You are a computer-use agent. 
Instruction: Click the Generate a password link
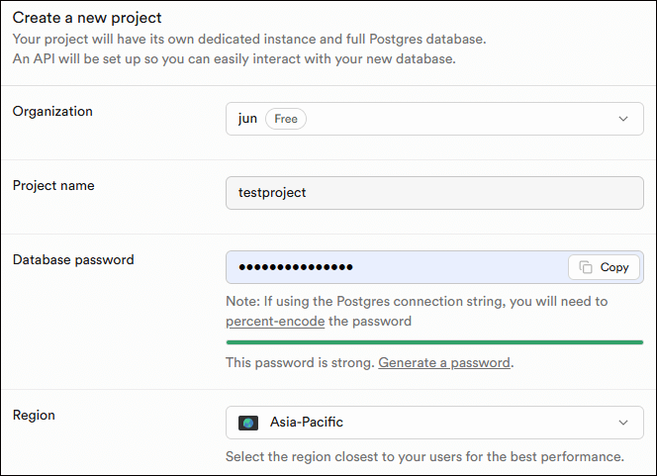(x=444, y=363)
